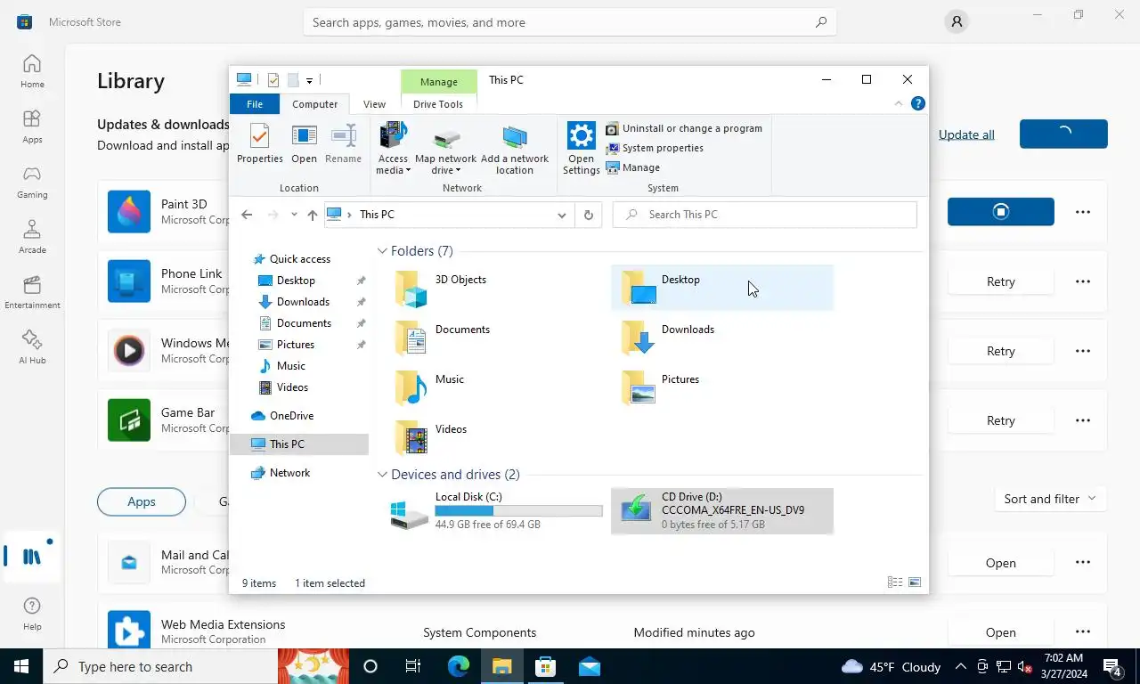Click Add a network location icon
This screenshot has height=684, width=1140.
(515, 150)
